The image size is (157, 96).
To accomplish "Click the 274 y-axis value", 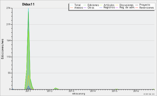I will tap(8, 8).
